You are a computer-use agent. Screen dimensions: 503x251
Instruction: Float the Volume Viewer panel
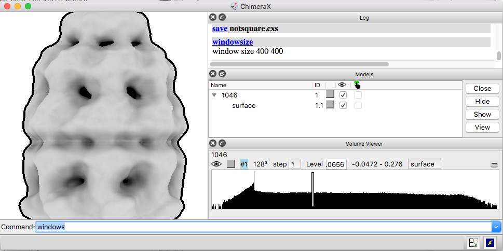coord(222,143)
